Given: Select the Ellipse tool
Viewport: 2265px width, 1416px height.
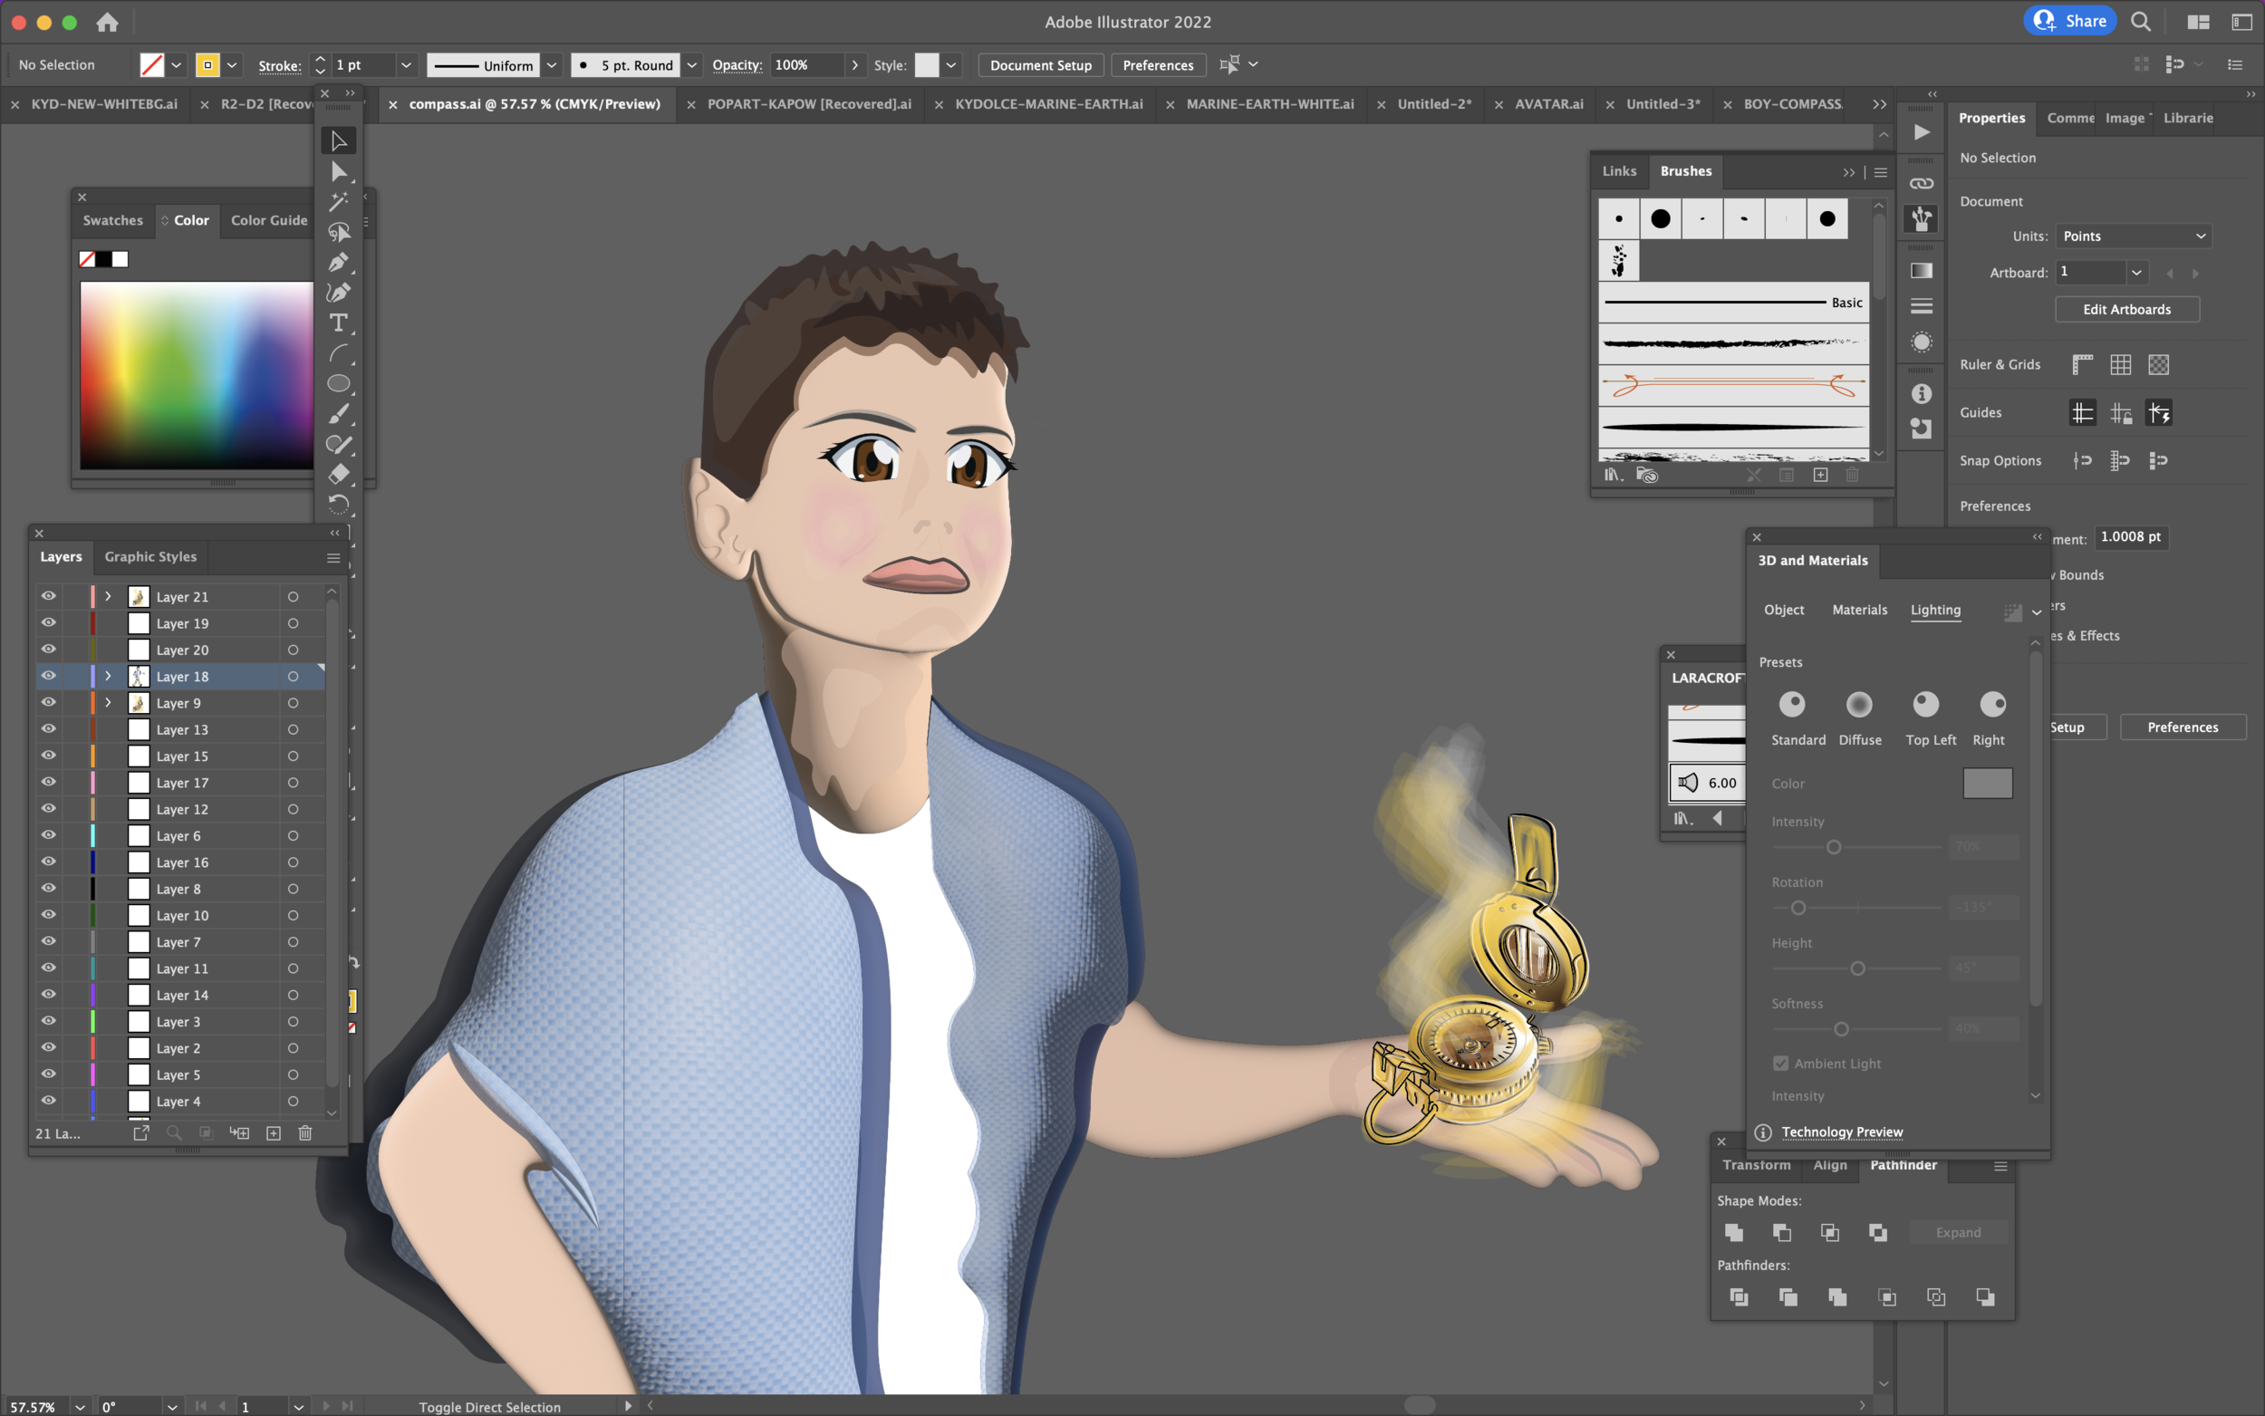Looking at the screenshot, I should (x=338, y=384).
